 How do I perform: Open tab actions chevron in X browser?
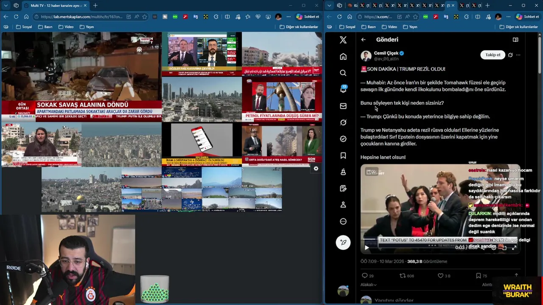coord(329,6)
